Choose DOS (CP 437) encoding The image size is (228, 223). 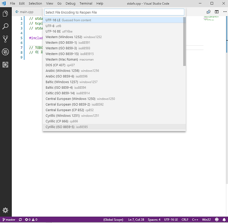click(x=113, y=65)
